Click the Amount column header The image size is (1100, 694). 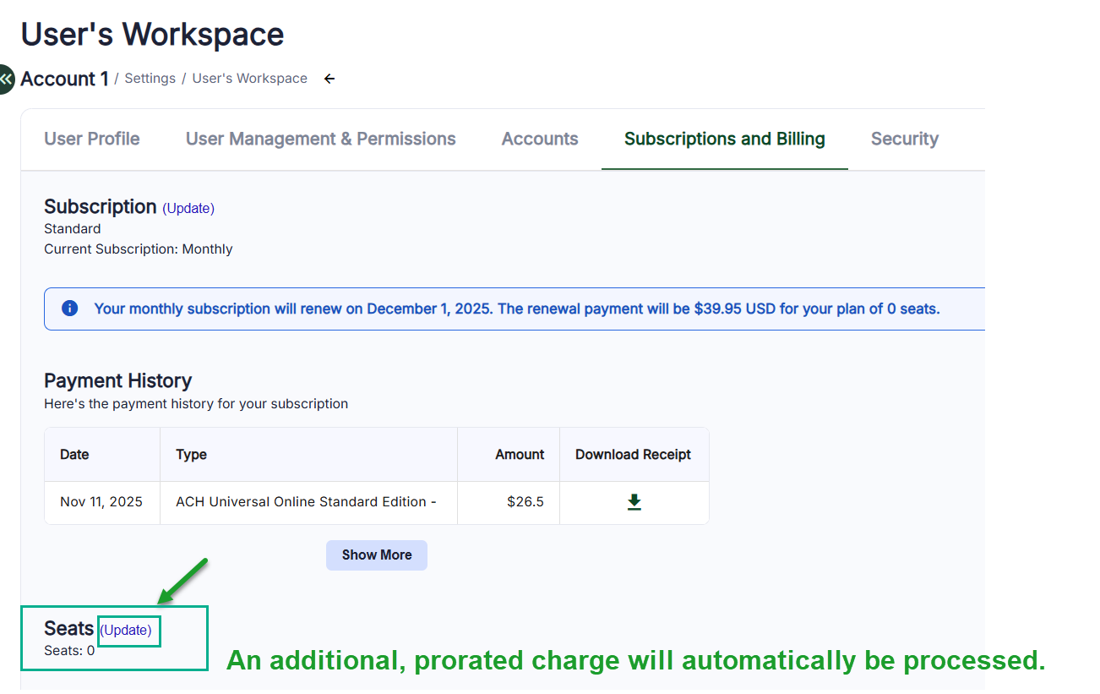(520, 455)
